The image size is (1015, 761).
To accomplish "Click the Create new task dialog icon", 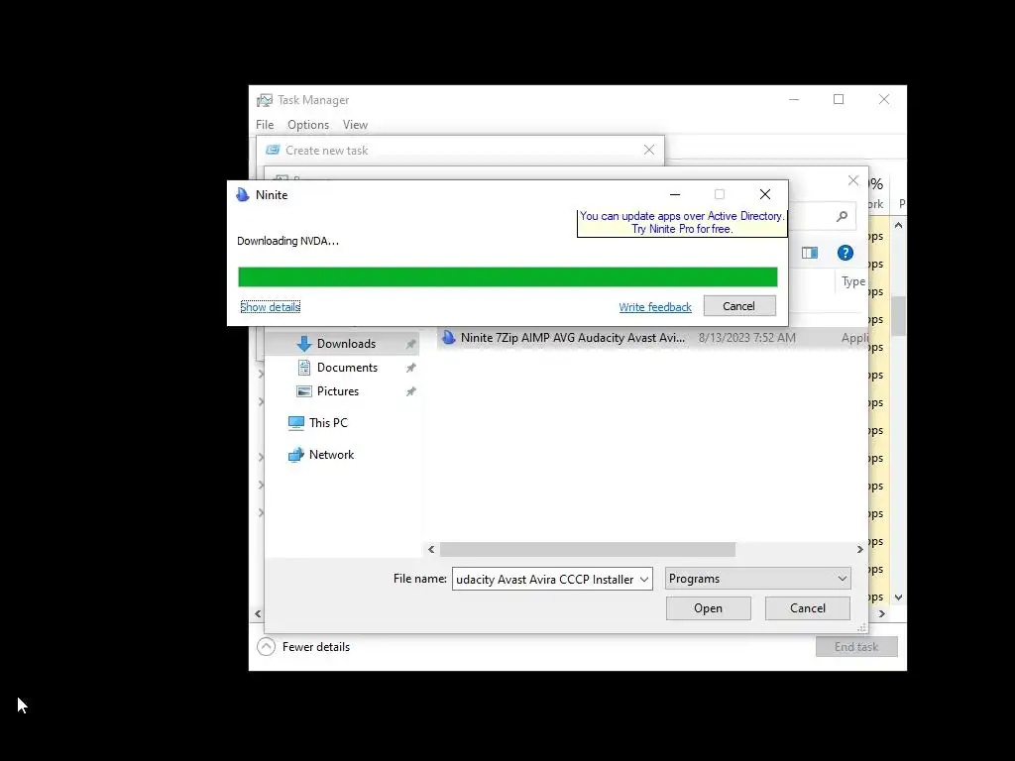I will point(274,151).
